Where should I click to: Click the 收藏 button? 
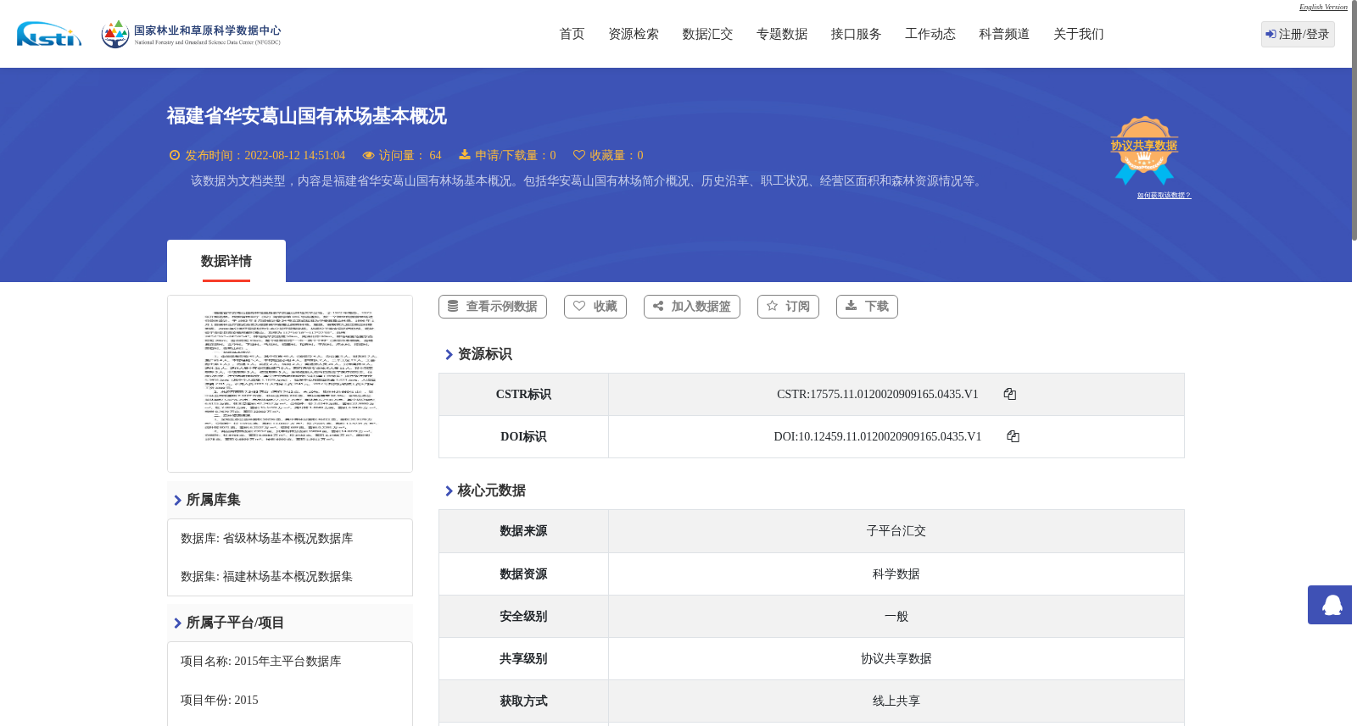(595, 307)
